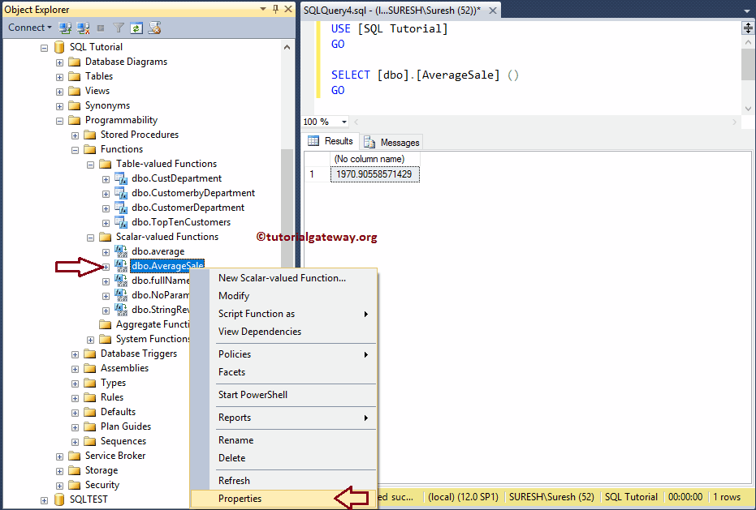Click the query editor scroll down arrow
756x510 pixels.
tap(748, 109)
